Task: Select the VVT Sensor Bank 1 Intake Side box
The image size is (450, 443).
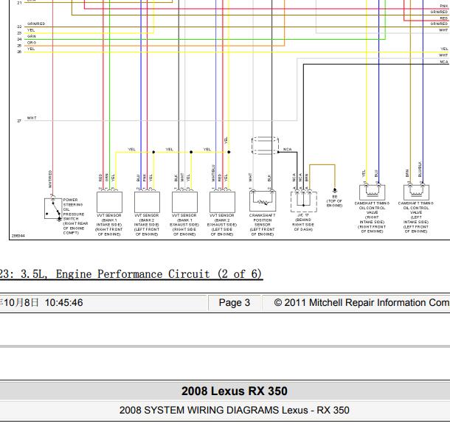Action: [x=109, y=202]
